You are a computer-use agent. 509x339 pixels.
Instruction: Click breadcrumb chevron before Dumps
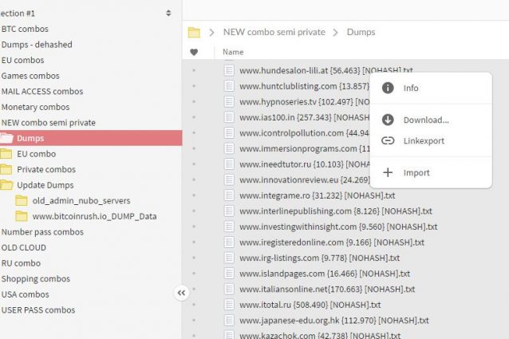(336, 33)
